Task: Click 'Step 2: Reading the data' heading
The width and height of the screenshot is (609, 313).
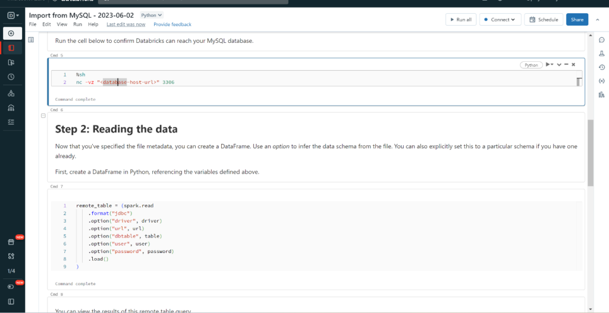Action: pyautogui.click(x=116, y=129)
